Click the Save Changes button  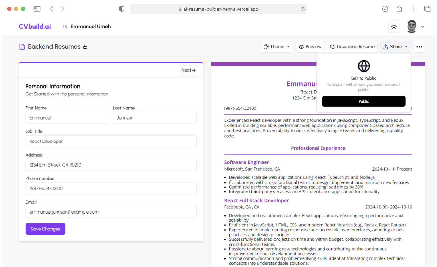(45, 229)
